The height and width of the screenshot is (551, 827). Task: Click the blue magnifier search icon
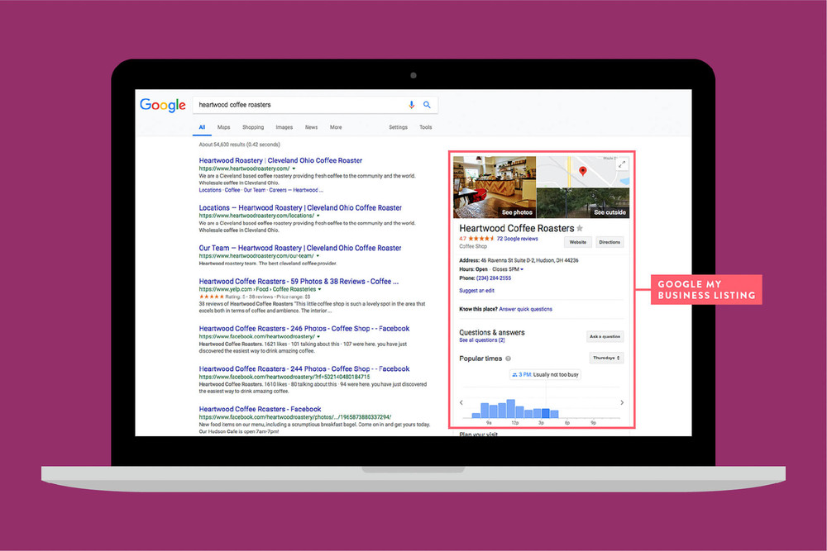click(427, 105)
